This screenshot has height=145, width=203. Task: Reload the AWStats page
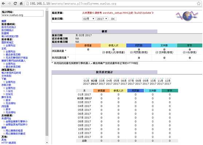tap(15, 4)
